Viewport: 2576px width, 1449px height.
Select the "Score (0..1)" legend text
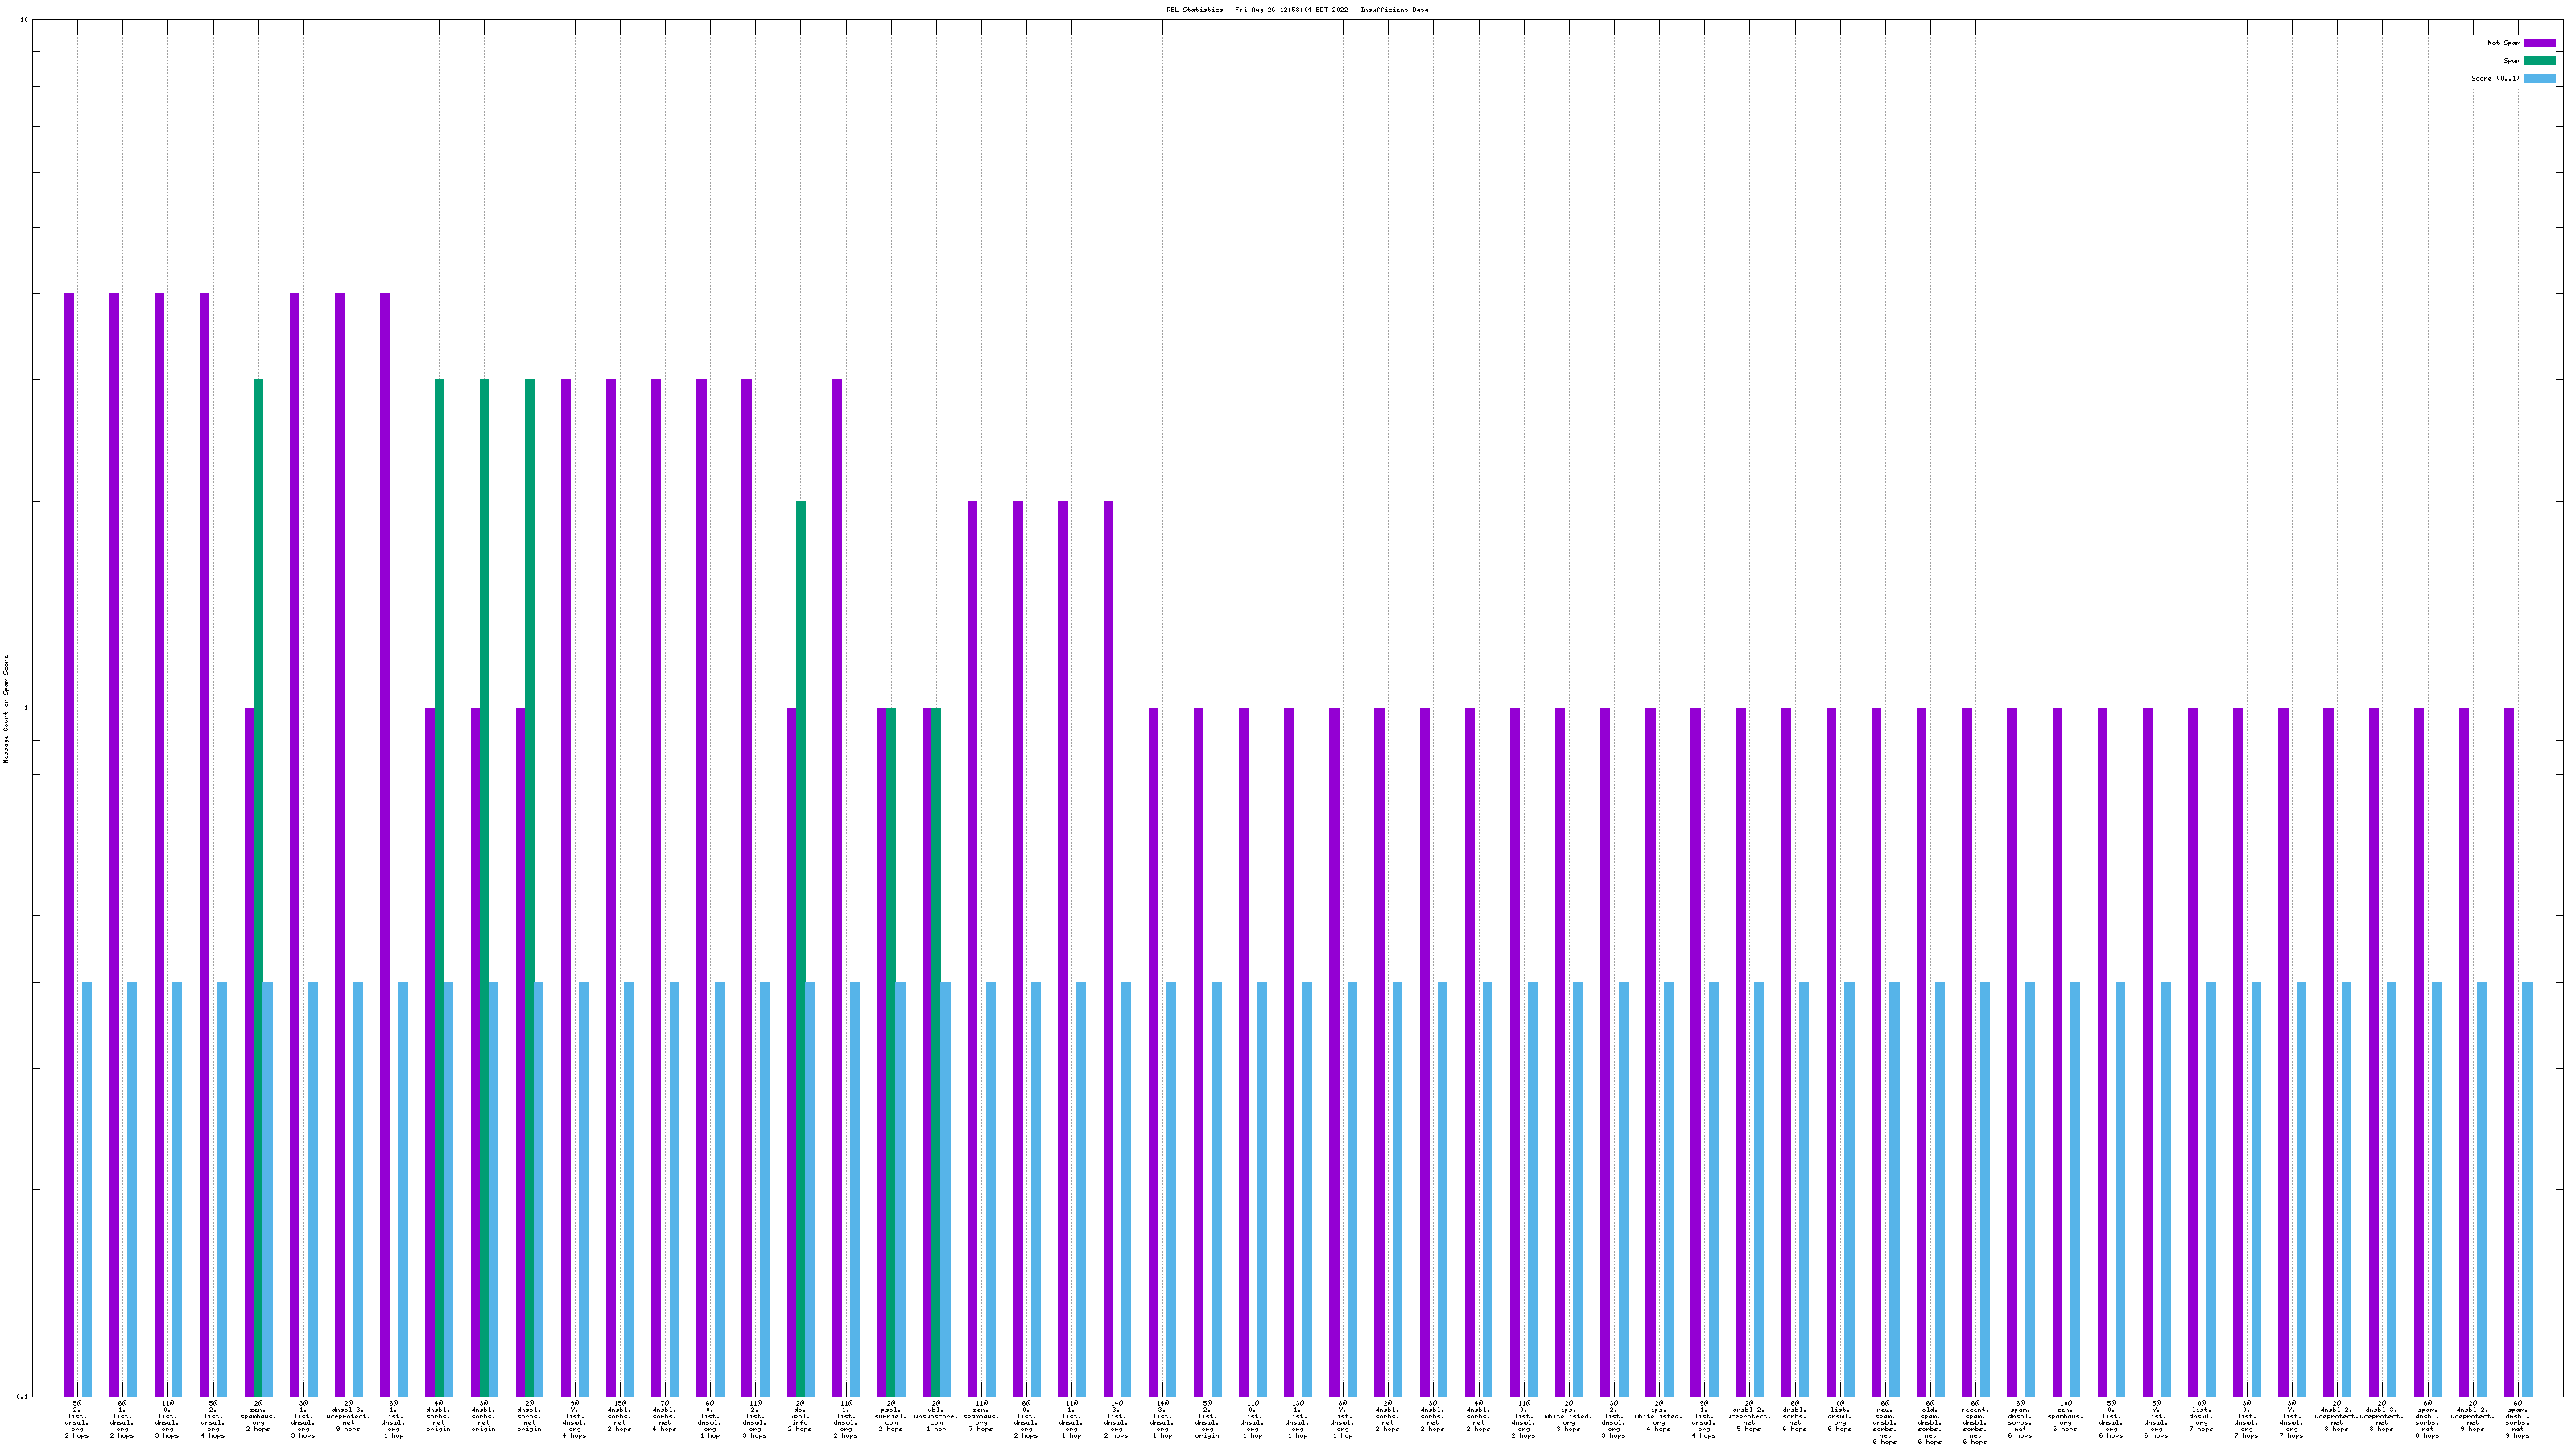click(x=2495, y=78)
